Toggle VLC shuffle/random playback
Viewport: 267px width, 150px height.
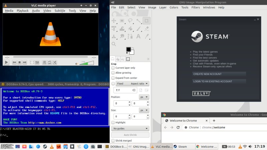pyautogui.click(x=55, y=62)
